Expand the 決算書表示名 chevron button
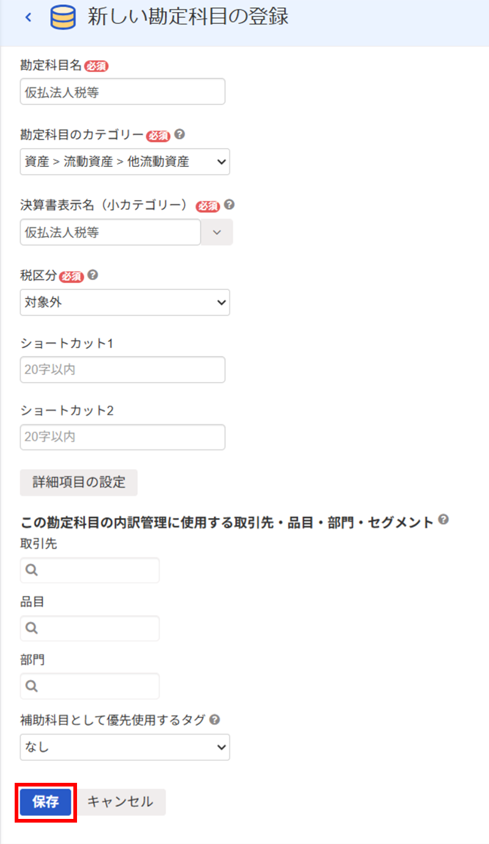Image resolution: width=489 pixels, height=844 pixels. tap(217, 233)
